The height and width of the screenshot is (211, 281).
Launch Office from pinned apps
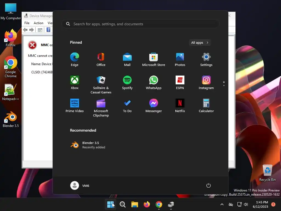click(101, 60)
